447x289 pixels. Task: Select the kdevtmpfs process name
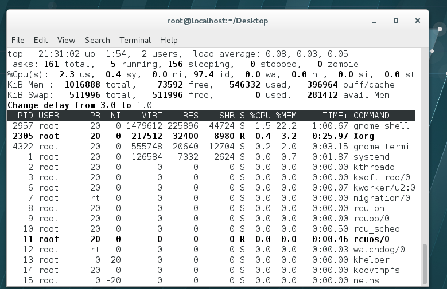[x=376, y=270]
